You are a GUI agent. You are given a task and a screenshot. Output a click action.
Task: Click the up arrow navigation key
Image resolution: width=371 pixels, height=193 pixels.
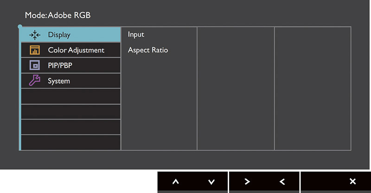coord(176,181)
